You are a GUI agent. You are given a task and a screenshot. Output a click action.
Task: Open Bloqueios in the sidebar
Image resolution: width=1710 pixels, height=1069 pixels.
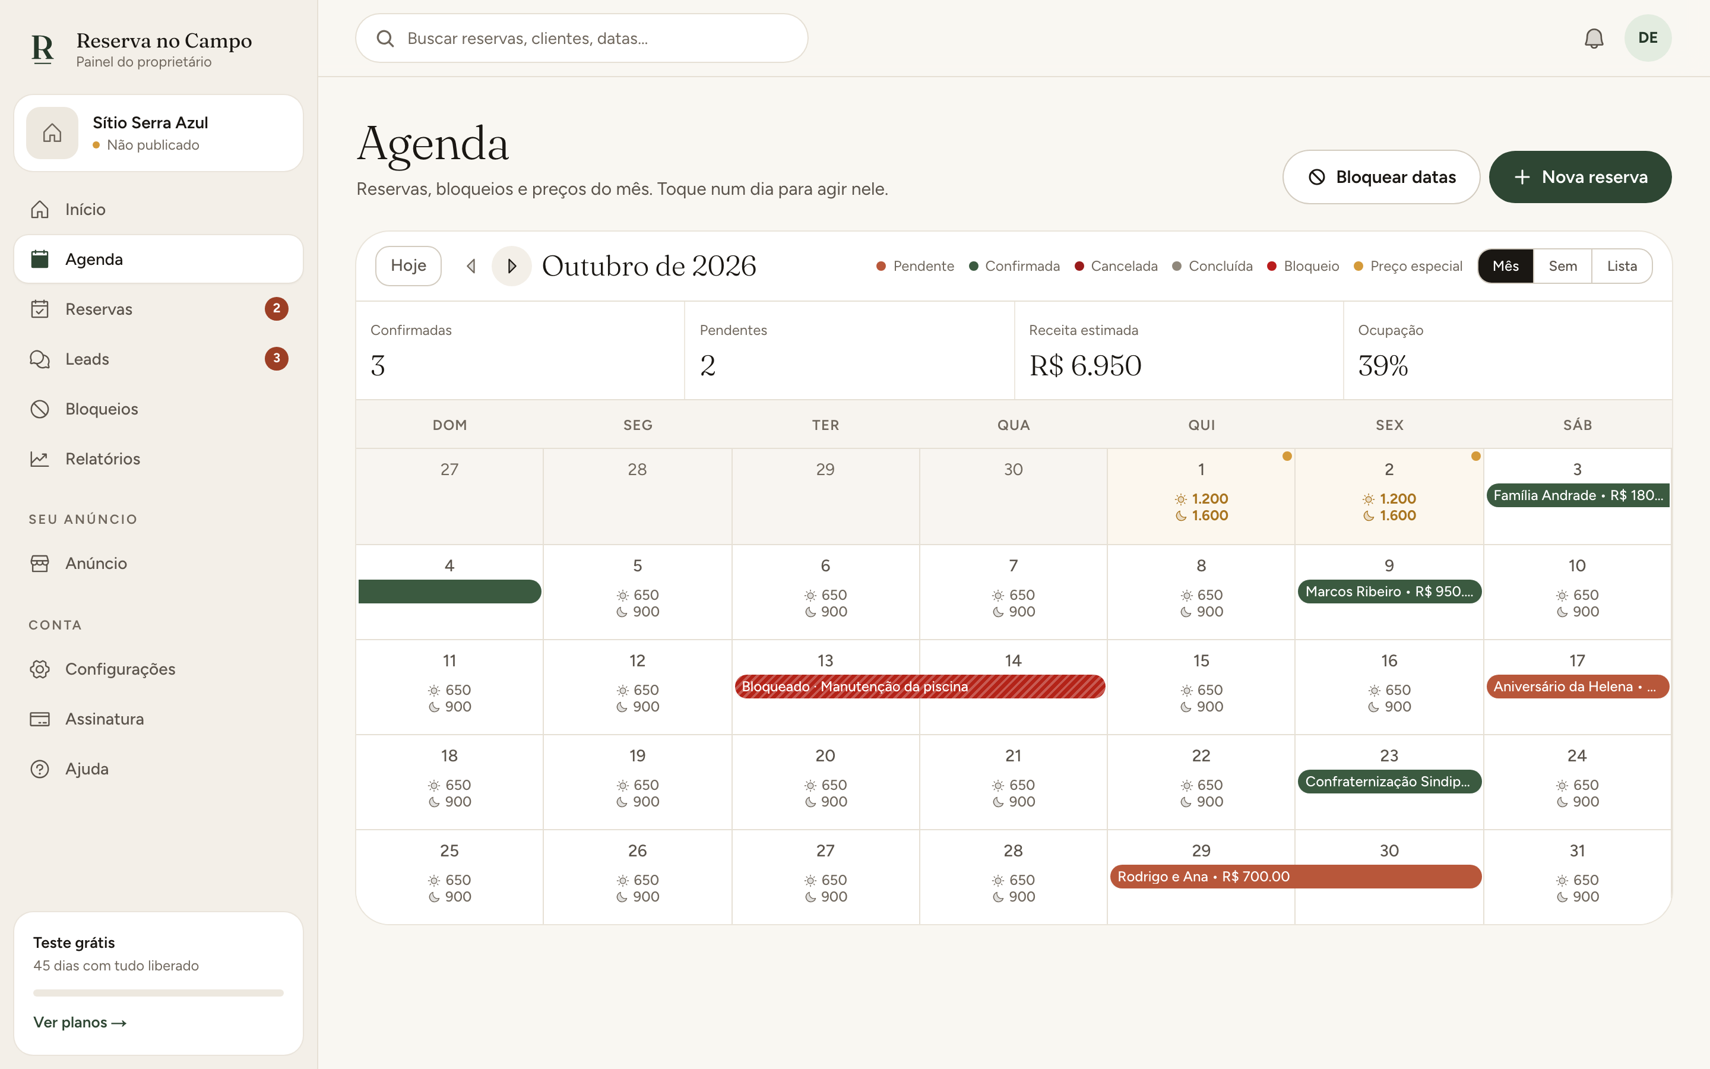pyautogui.click(x=159, y=409)
